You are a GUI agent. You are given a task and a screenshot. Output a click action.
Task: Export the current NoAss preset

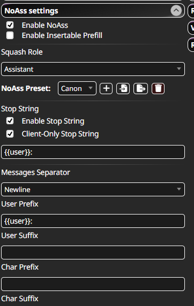coord(140,88)
